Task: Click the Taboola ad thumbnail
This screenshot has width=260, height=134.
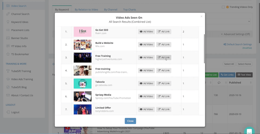Action: click(x=83, y=83)
